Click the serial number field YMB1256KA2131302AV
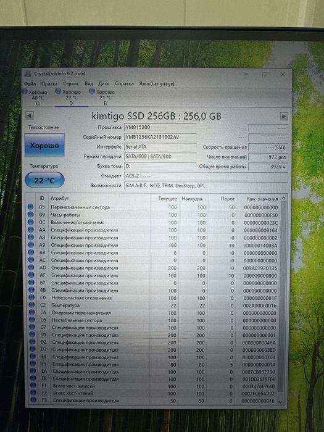The height and width of the screenshot is (432, 324). point(160,137)
